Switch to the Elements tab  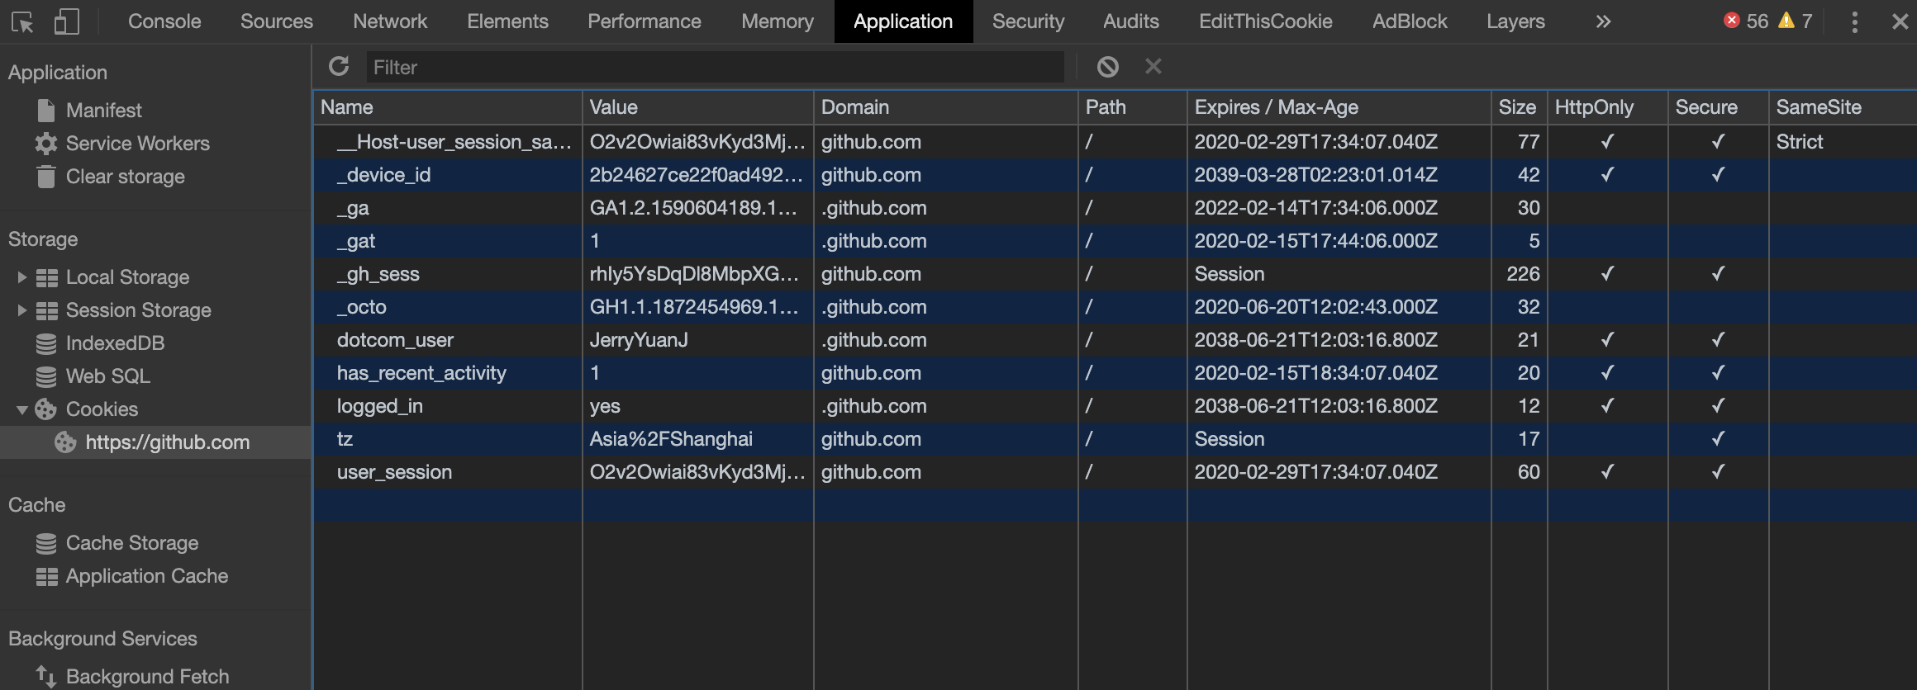(x=507, y=21)
